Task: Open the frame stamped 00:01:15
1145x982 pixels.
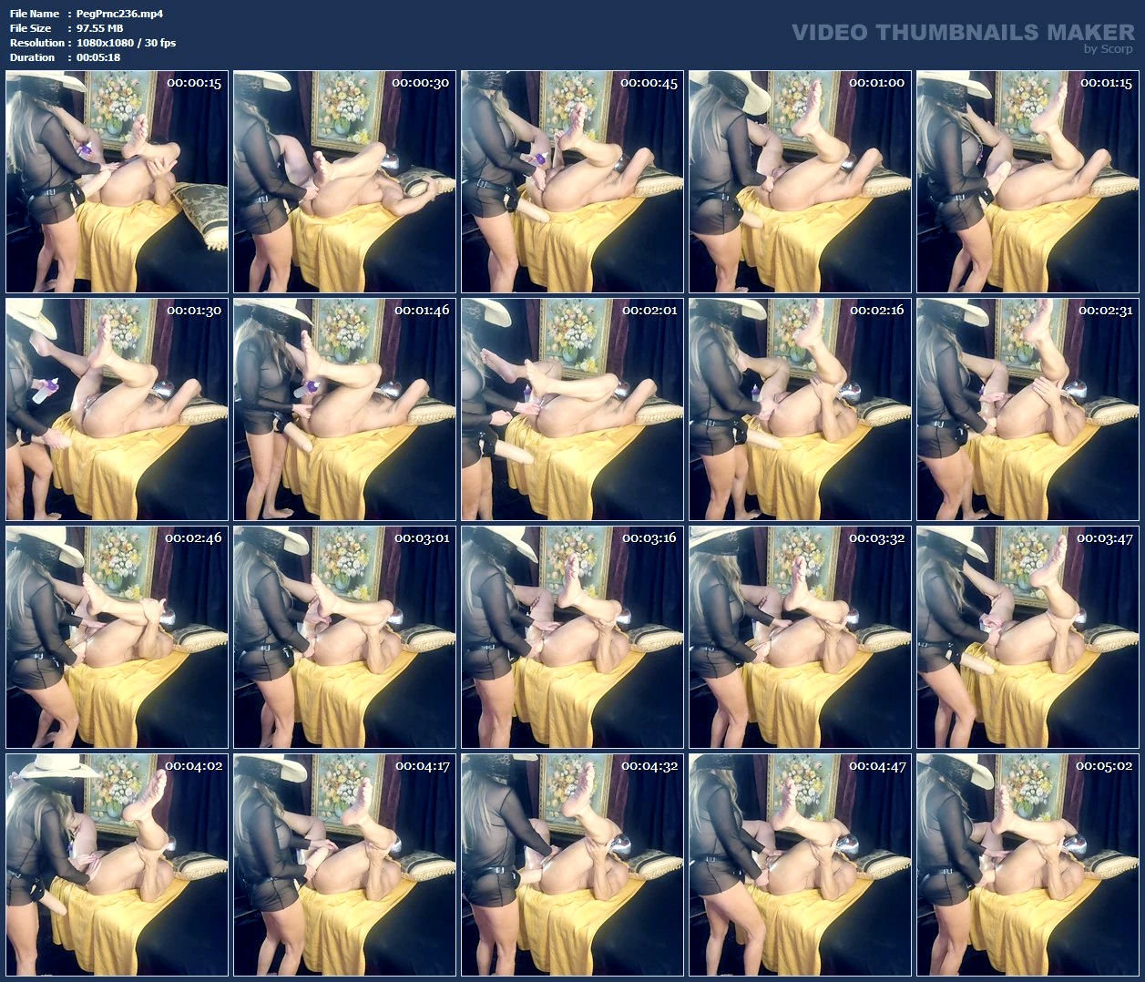Action: pyautogui.click(x=1027, y=181)
